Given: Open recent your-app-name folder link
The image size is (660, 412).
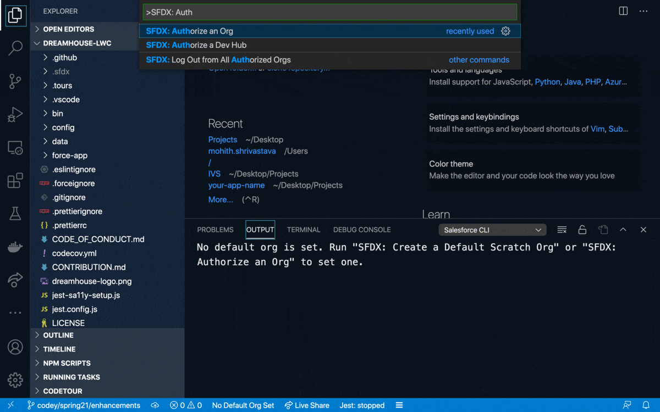Looking at the screenshot, I should (237, 185).
